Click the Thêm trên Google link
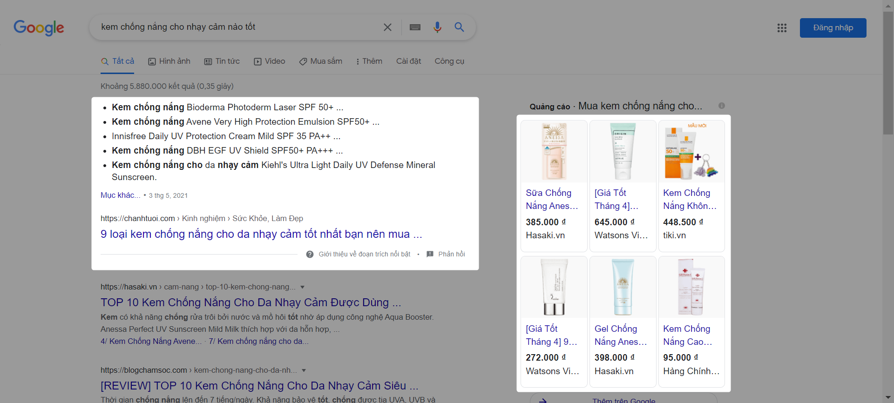Screen dimensions: 894x403 tap(623, 400)
